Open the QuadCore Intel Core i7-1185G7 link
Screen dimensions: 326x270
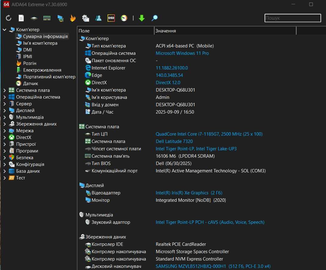[209, 134]
